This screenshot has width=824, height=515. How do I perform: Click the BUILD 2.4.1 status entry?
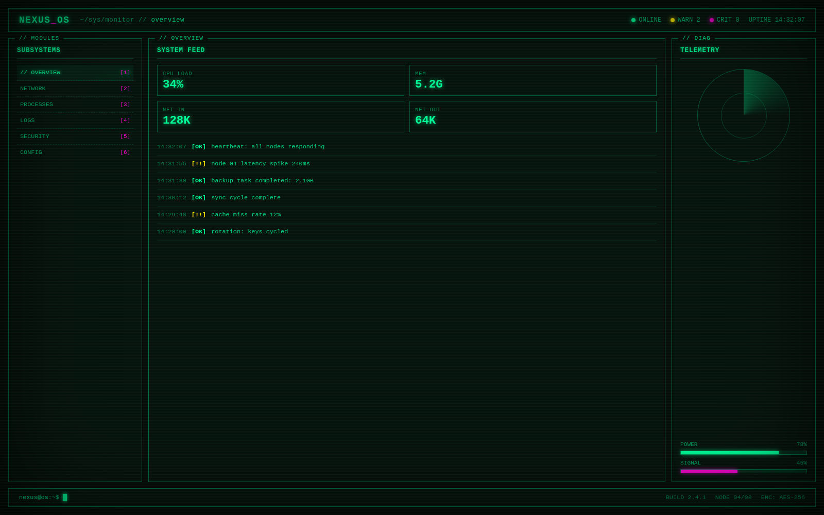click(686, 497)
